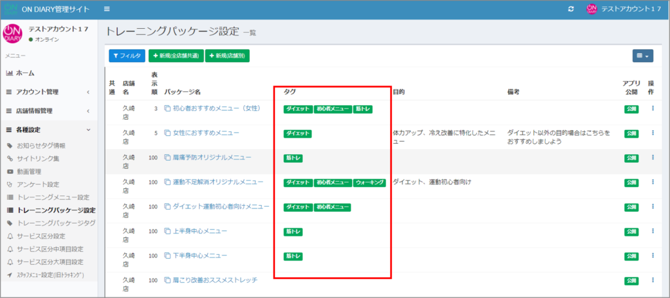Open three-dot actions for 肩腐予防オリジナルメニュー row
This screenshot has height=298, width=670.
(x=652, y=157)
